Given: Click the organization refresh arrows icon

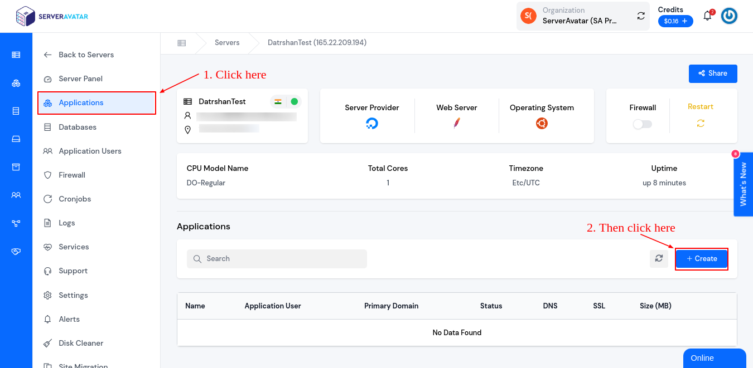Looking at the screenshot, I should (641, 16).
